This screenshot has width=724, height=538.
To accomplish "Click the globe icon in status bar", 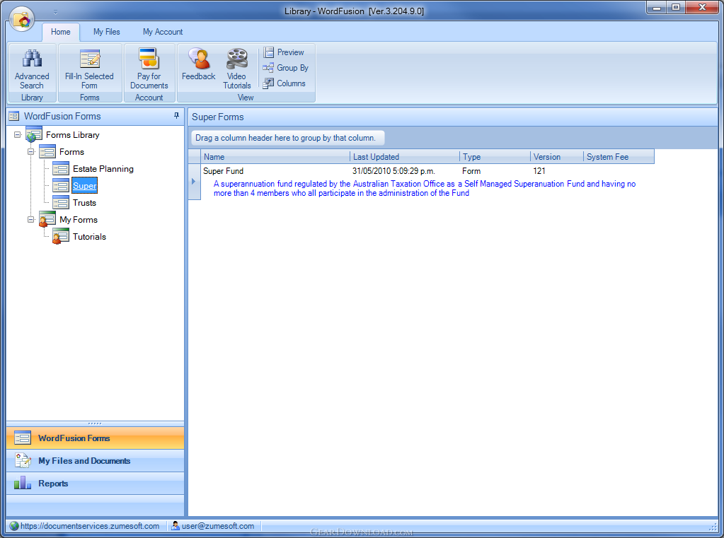I will 14,526.
